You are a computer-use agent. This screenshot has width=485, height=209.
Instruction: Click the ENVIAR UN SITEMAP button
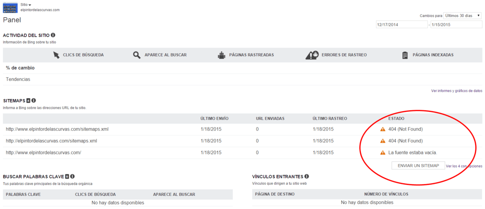(418, 166)
